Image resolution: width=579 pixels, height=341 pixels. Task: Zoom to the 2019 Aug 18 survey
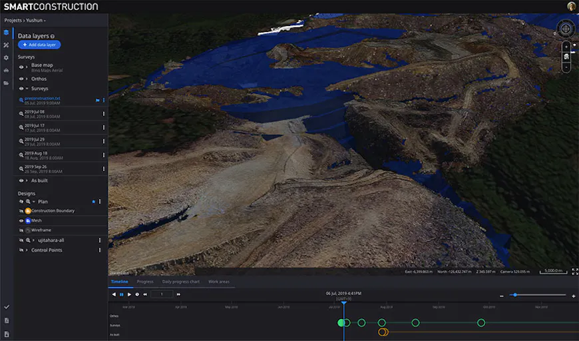click(21, 154)
